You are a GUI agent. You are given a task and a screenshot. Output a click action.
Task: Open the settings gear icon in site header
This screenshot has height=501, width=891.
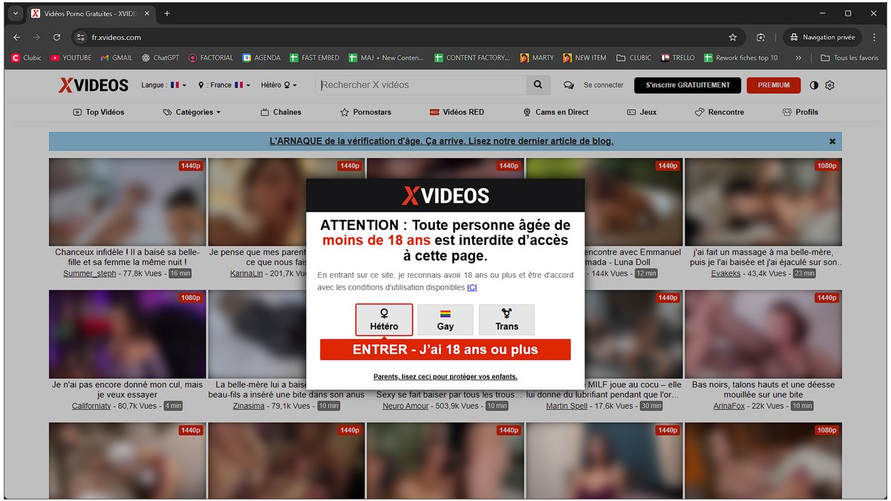click(830, 85)
